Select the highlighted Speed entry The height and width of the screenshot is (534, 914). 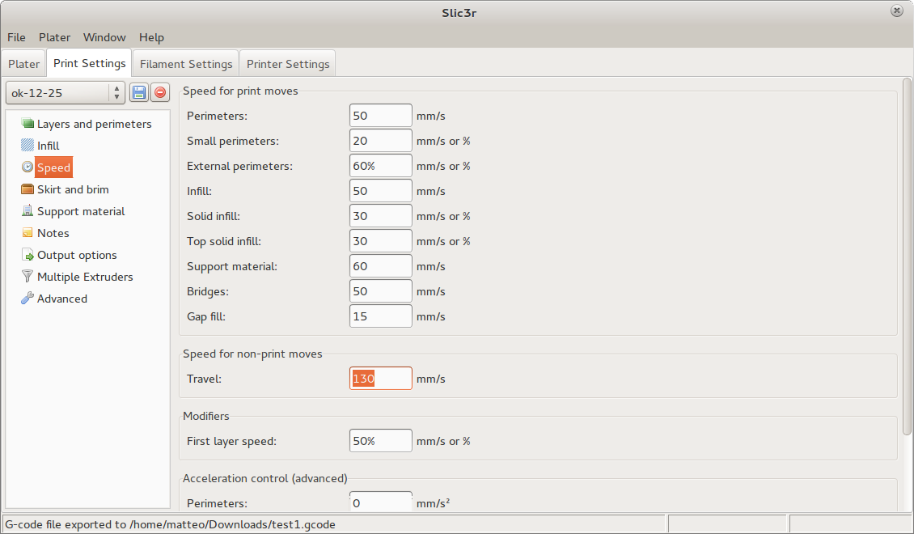pos(53,167)
